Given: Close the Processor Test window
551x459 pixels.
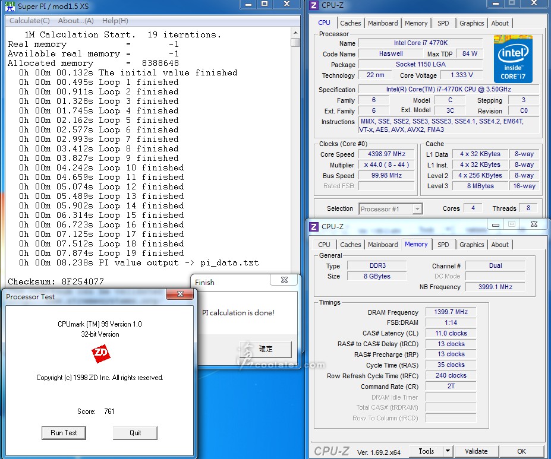Looking at the screenshot, I should [x=180, y=294].
